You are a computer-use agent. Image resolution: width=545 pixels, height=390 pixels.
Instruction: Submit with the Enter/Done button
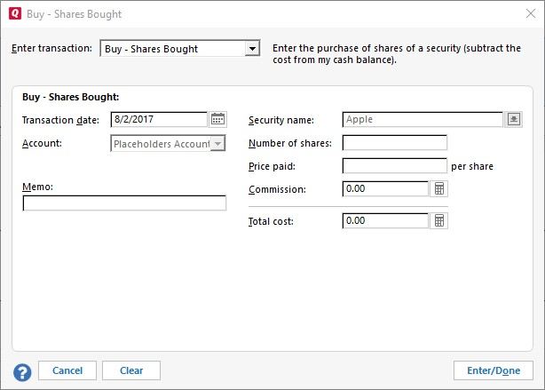[493, 370]
